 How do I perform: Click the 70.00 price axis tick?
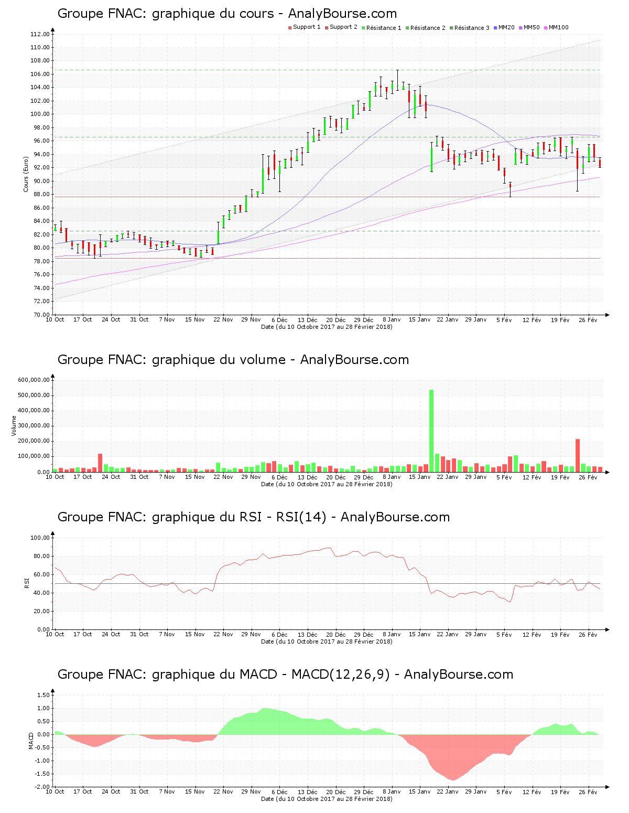42,315
